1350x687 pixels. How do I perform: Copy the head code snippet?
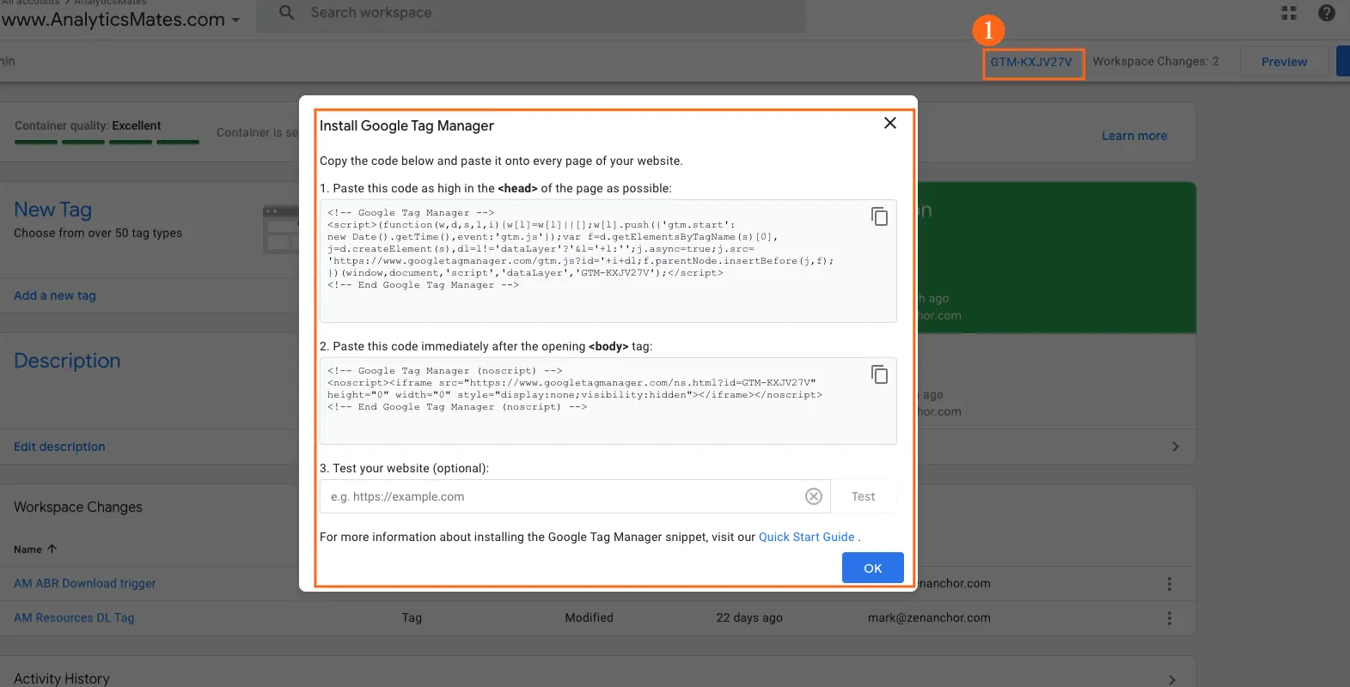pos(879,216)
